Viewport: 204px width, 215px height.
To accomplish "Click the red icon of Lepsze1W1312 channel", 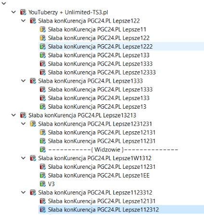I will (x=33, y=158).
